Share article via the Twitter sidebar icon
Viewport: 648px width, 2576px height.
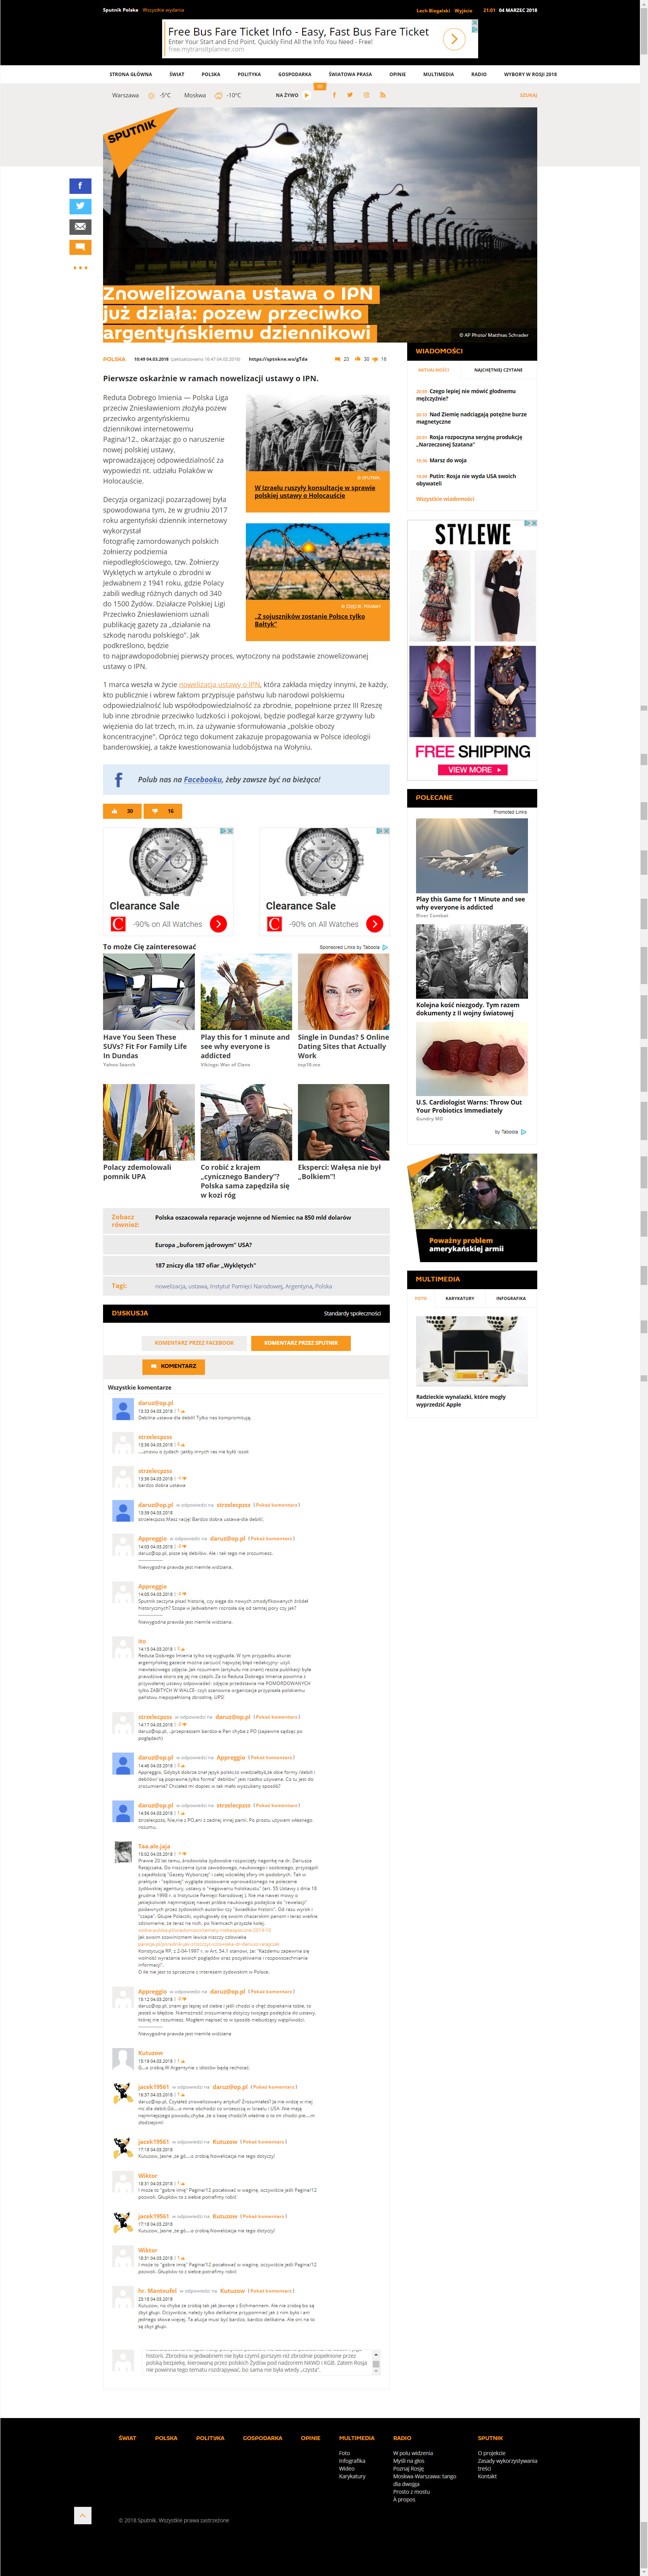(80, 206)
